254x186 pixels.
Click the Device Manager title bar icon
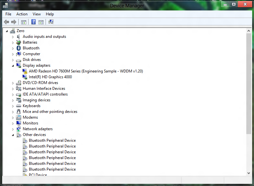5,6
